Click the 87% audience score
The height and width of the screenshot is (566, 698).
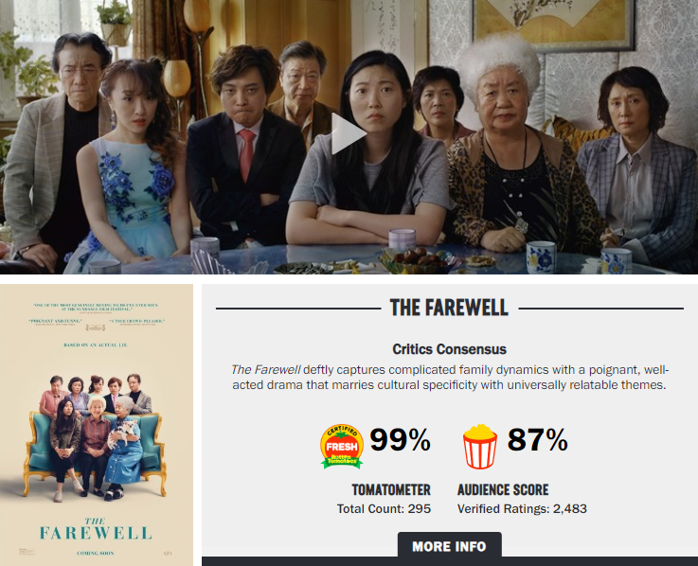[537, 439]
